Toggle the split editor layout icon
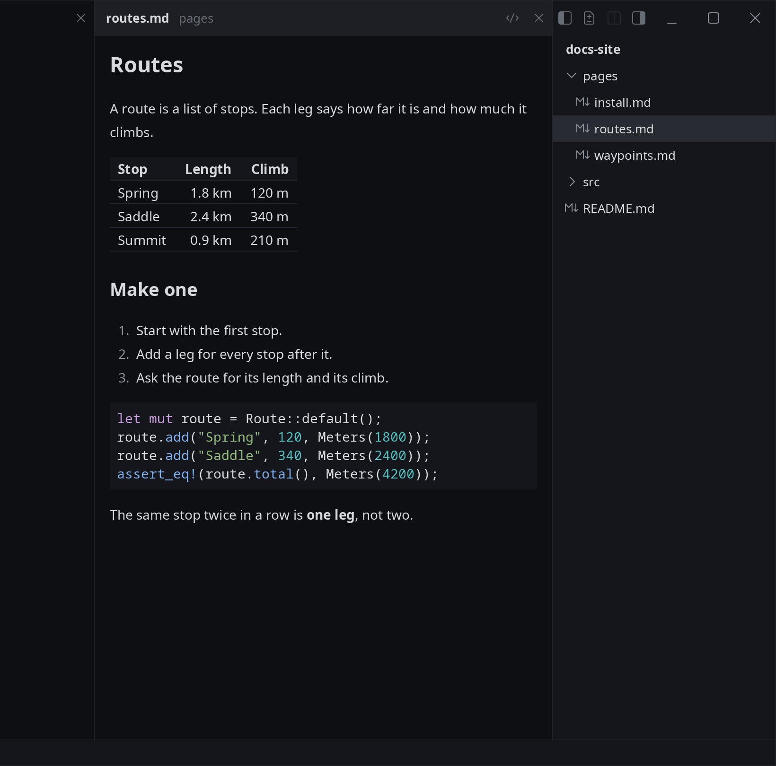 pyautogui.click(x=614, y=18)
